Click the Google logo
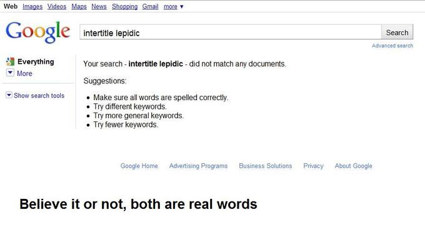This screenshot has width=425, height=234. (x=37, y=32)
